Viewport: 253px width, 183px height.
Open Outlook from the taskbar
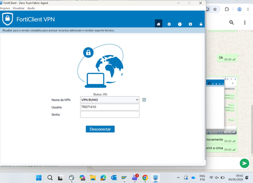click(x=114, y=178)
